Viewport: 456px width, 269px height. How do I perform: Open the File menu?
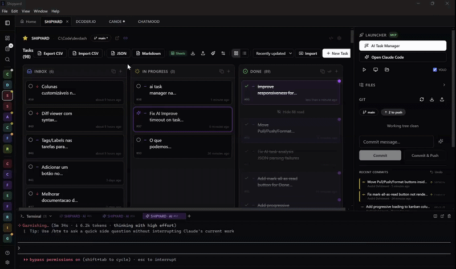pyautogui.click(x=5, y=11)
